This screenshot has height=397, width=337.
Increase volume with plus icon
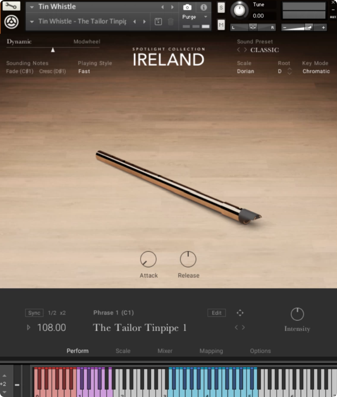pyautogui.click(x=323, y=27)
